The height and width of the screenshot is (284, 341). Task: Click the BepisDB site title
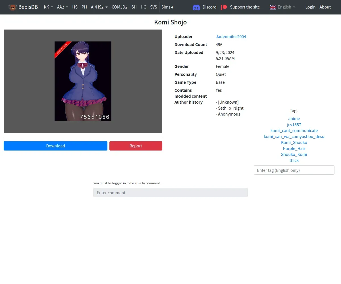28,7
